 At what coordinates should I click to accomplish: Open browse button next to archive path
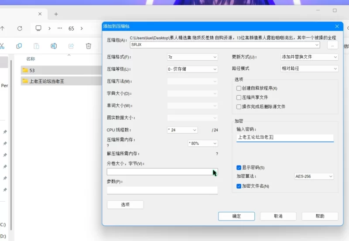(x=332, y=45)
